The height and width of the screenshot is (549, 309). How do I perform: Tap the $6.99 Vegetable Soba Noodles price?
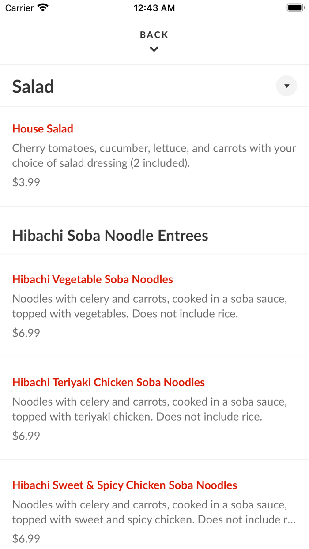(x=26, y=332)
